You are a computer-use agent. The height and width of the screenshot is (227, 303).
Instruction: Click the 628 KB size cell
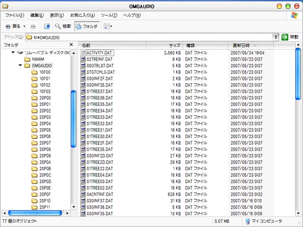pyautogui.click(x=174, y=194)
